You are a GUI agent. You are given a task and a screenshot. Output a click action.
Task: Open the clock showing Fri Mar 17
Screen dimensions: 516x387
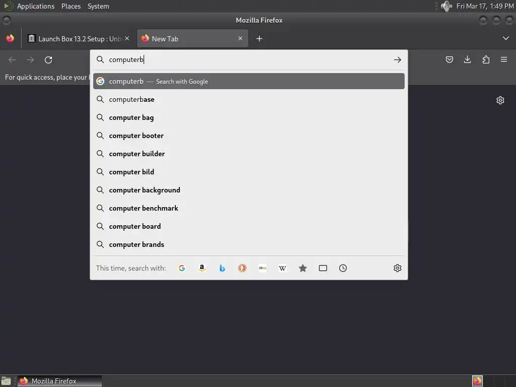point(485,6)
